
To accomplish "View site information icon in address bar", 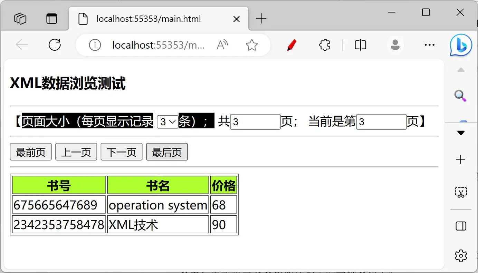I will 95,45.
